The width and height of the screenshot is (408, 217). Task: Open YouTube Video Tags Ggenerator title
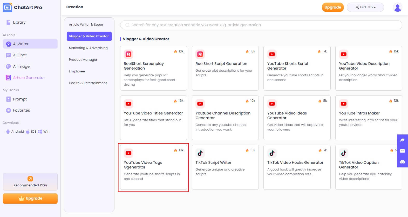pyautogui.click(x=143, y=165)
